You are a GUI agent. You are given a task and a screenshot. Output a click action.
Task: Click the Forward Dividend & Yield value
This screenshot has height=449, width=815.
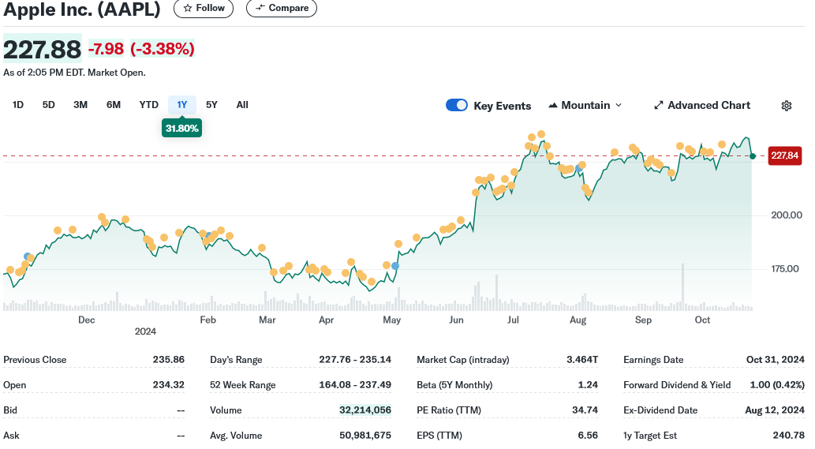click(777, 385)
